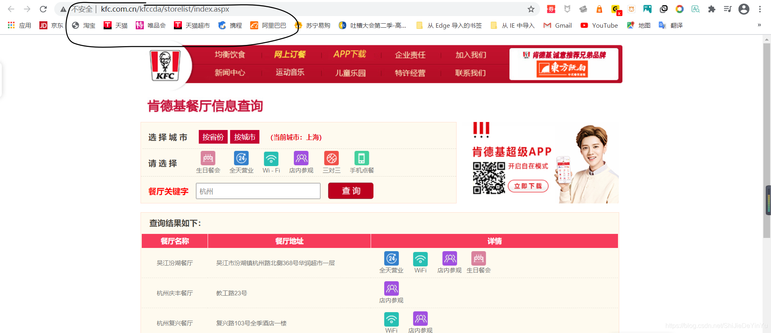Viewport: 771px width, 333px height.
Task: Open the 按城市 tab
Action: [x=245, y=137]
